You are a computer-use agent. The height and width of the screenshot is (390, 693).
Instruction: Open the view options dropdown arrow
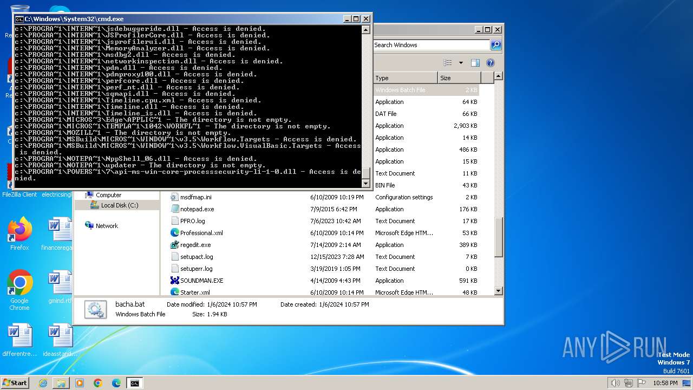tap(461, 63)
